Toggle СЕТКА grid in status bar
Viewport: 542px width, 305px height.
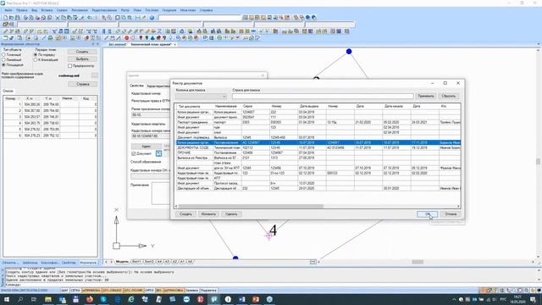coord(75,291)
